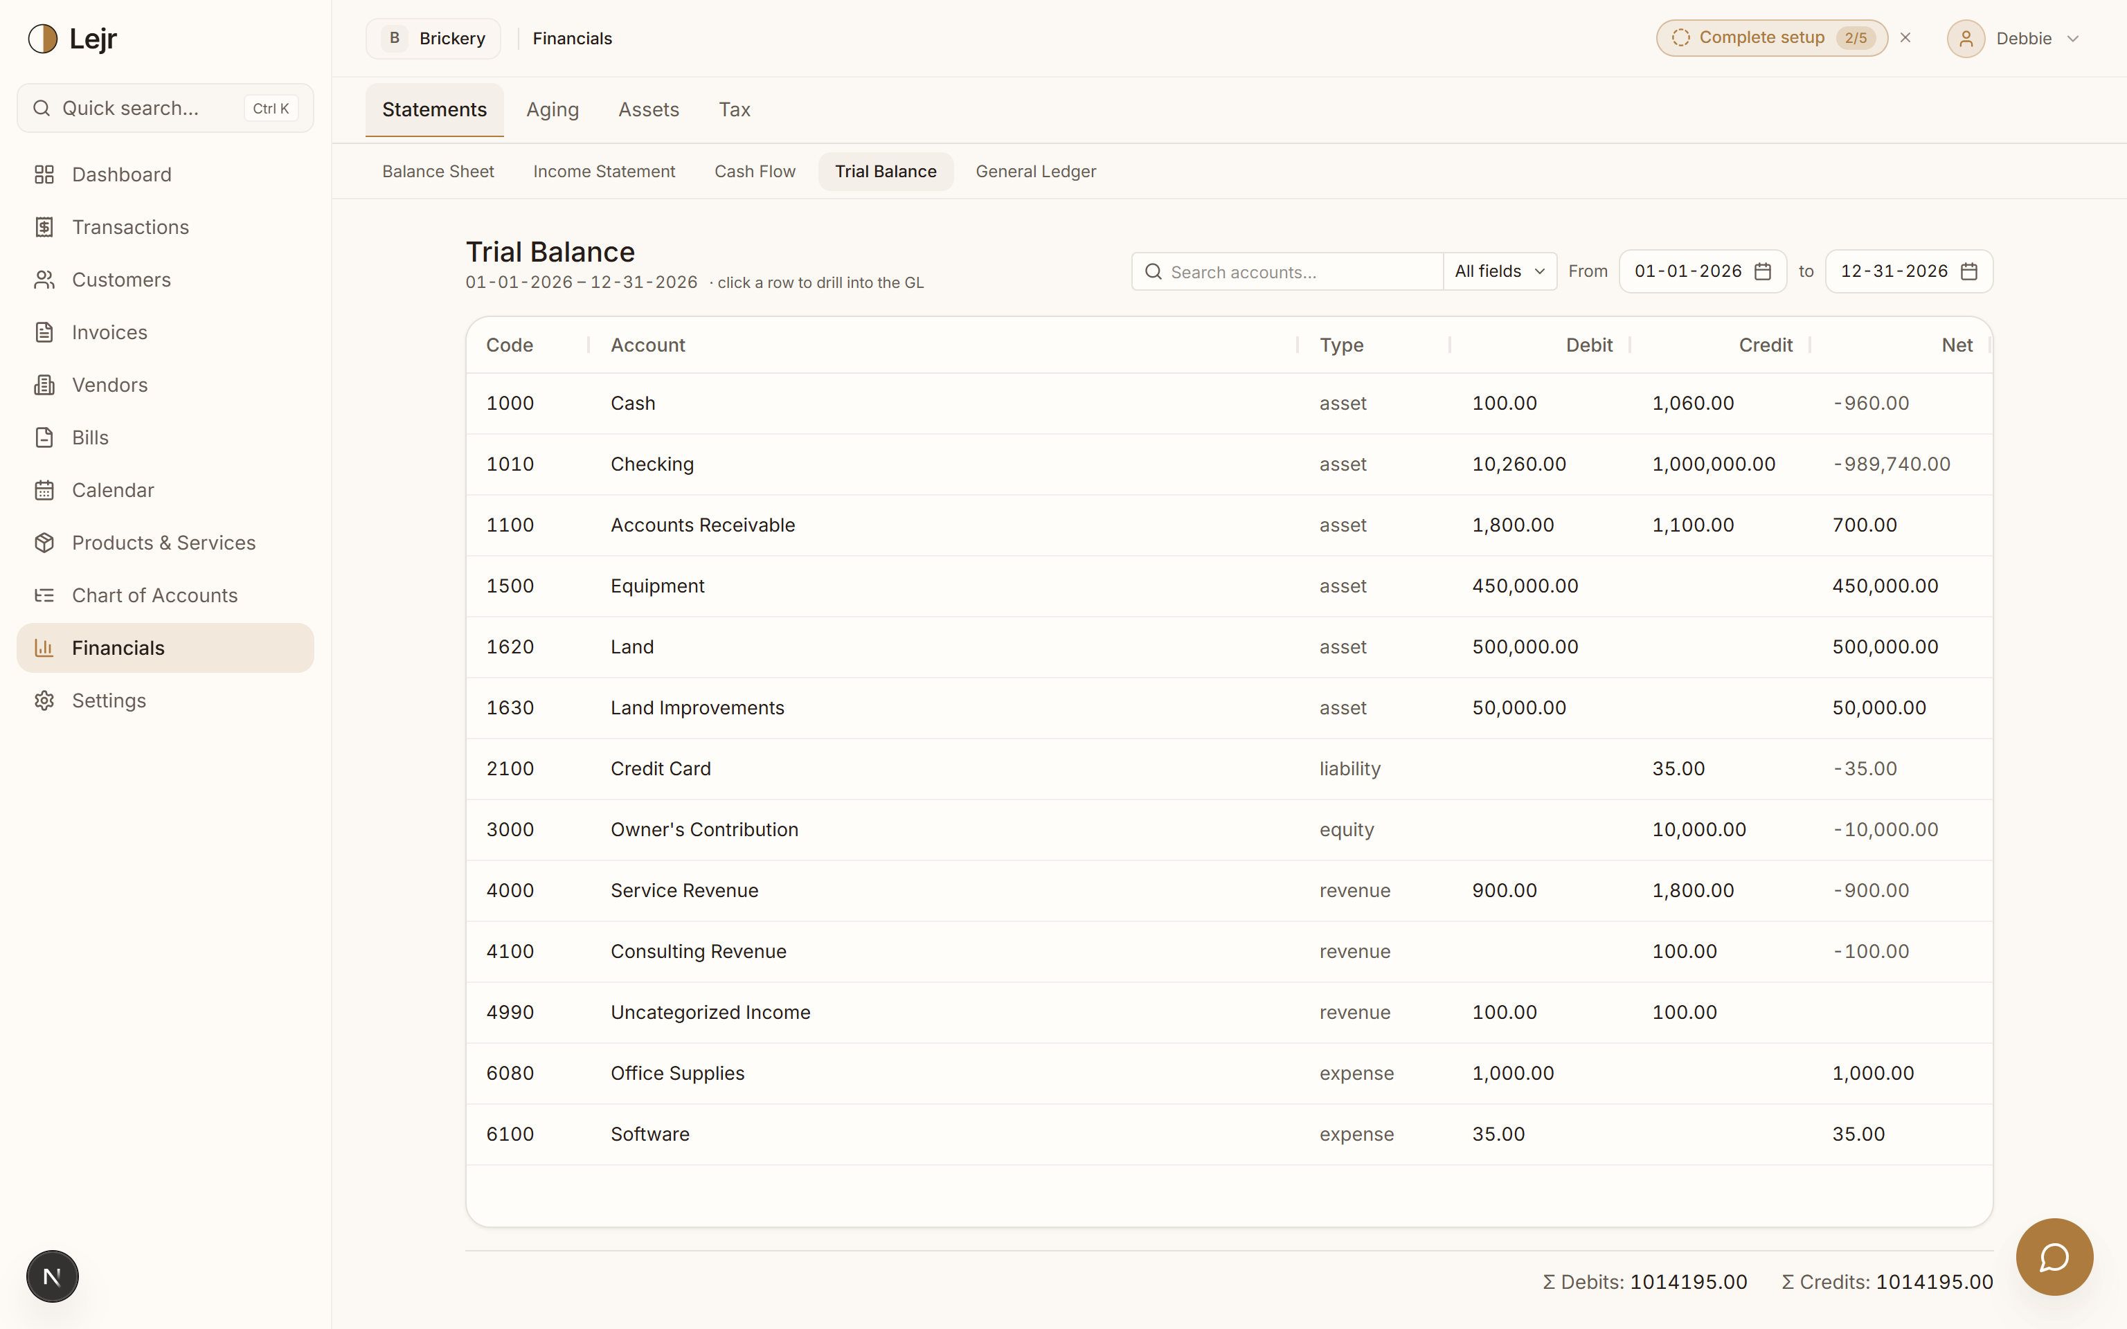Dismiss the Complete setup banner with X
This screenshot has height=1329, width=2127.
tap(1905, 38)
